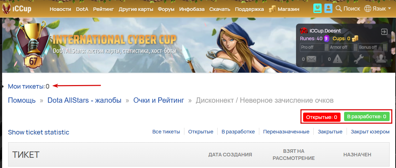The image size is (396, 168).
Task: Click the Мои тикеты link
Action: click(x=26, y=86)
